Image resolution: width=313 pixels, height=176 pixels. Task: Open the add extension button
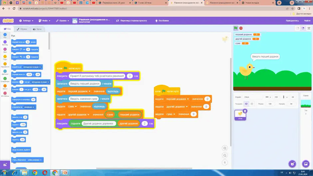coord(5,165)
